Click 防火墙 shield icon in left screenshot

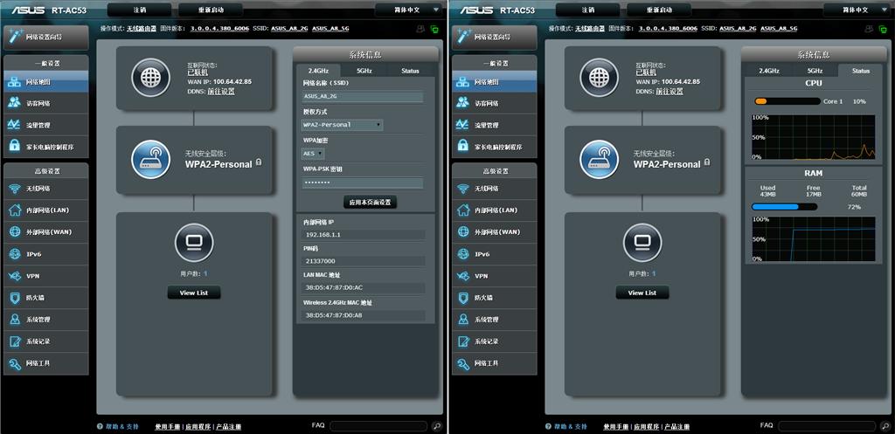tap(14, 298)
